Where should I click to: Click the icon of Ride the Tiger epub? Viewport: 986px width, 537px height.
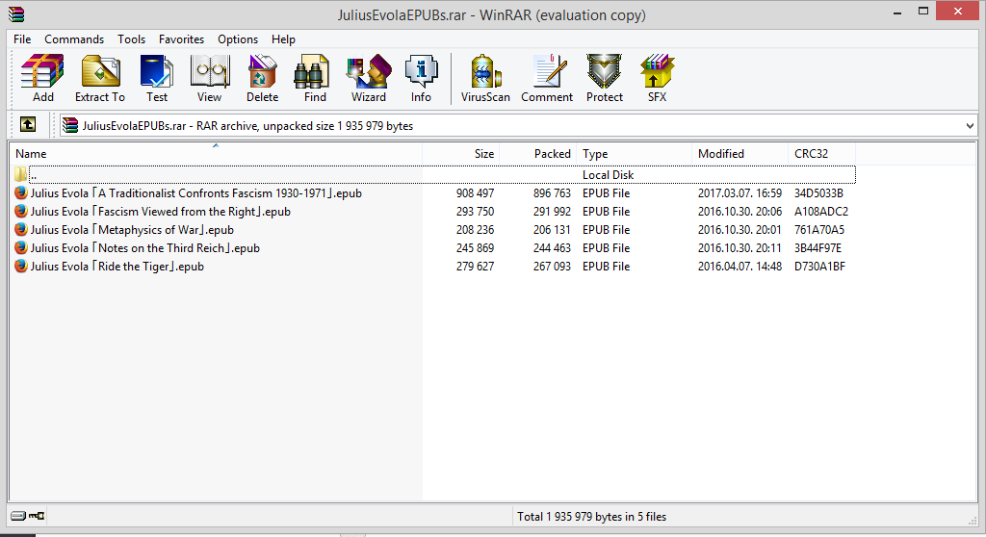click(x=21, y=266)
